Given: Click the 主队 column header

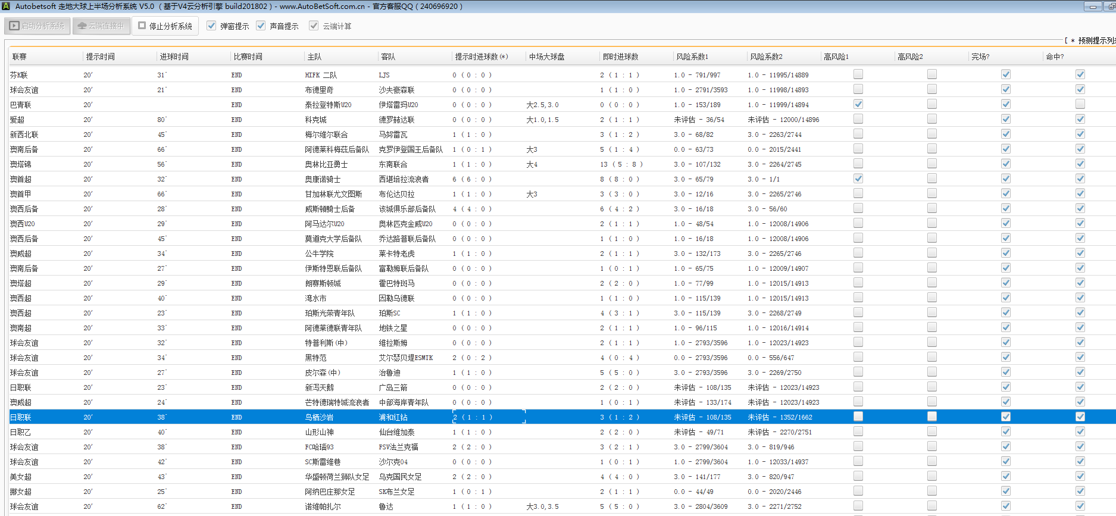Looking at the screenshot, I should tap(314, 57).
